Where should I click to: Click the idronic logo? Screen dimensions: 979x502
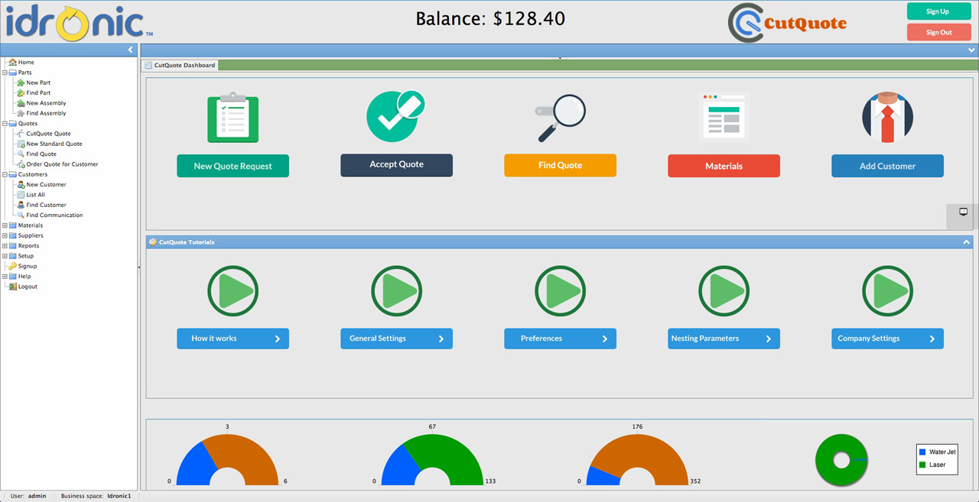(80, 21)
